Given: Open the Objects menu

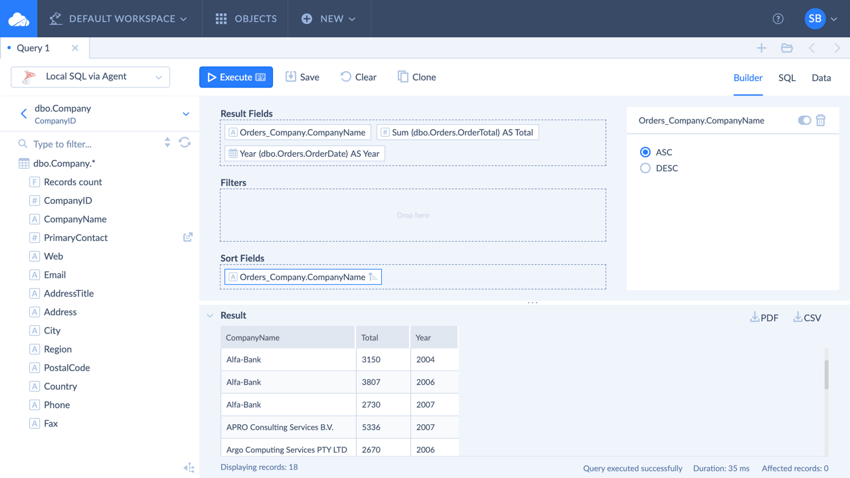Looking at the screenshot, I should pyautogui.click(x=246, y=19).
